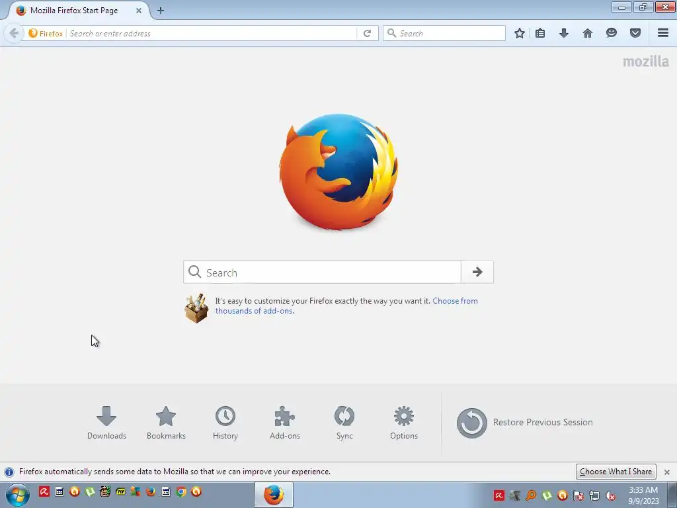Close the Mozilla Firefox Start Page tab
The height and width of the screenshot is (508, 677).
(x=139, y=11)
